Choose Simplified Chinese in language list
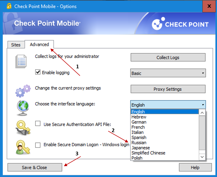 tap(148, 153)
